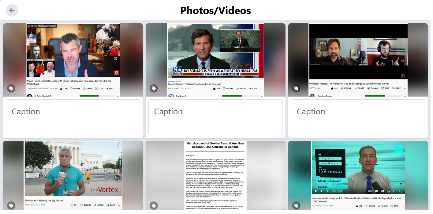The width and height of the screenshot is (433, 214).
Task: Click the like icon showing 22K
Action: (x=214, y=89)
